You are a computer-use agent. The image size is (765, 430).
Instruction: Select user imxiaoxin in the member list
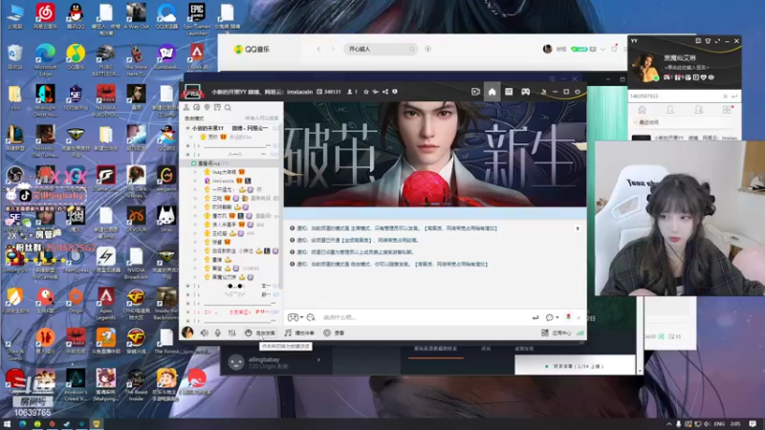click(x=223, y=181)
